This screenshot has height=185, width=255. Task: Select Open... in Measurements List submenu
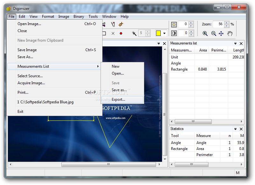pyautogui.click(x=123, y=73)
